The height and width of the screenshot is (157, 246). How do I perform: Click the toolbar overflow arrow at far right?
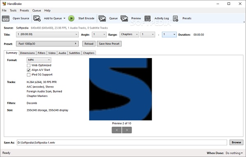(244, 22)
